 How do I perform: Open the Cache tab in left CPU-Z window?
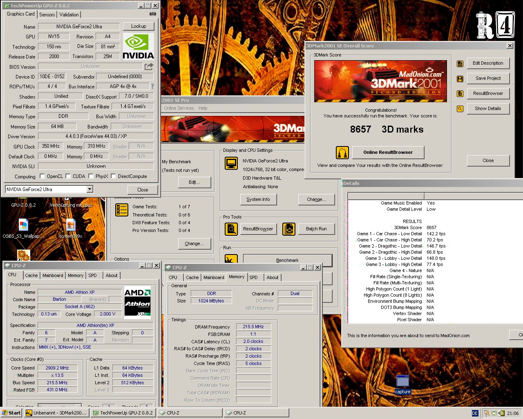point(31,276)
